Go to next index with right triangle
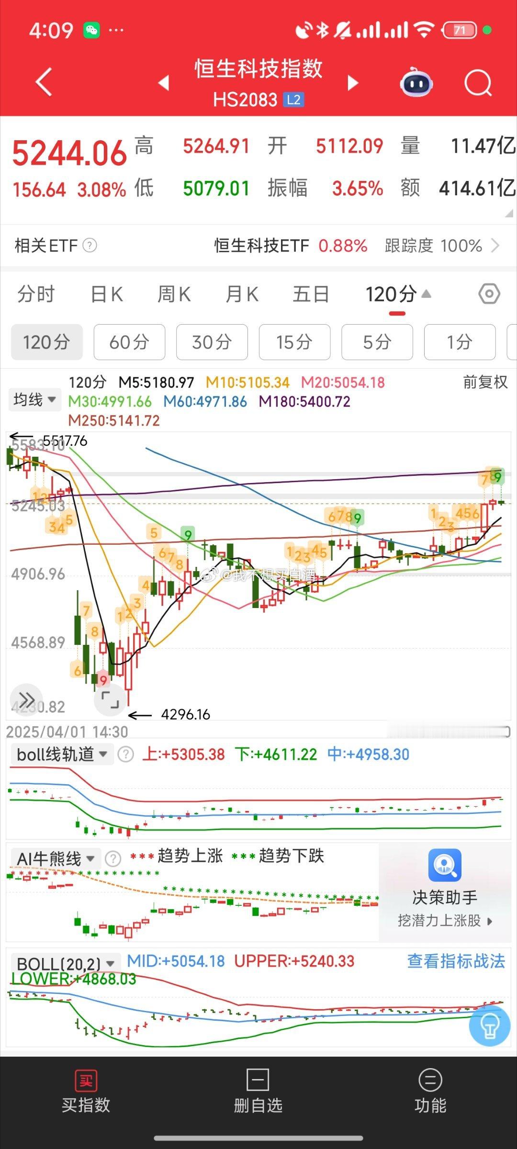 click(353, 83)
